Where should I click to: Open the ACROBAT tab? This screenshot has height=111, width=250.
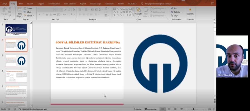(x=132, y=4)
